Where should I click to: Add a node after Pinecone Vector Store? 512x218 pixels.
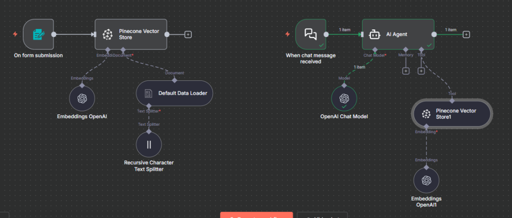coord(188,34)
